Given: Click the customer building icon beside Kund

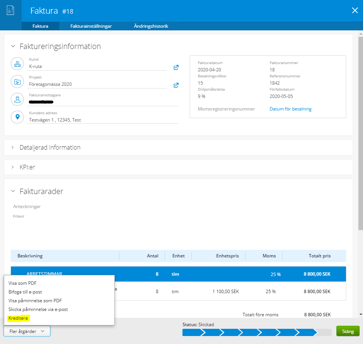Looking at the screenshot, I should point(17,64).
